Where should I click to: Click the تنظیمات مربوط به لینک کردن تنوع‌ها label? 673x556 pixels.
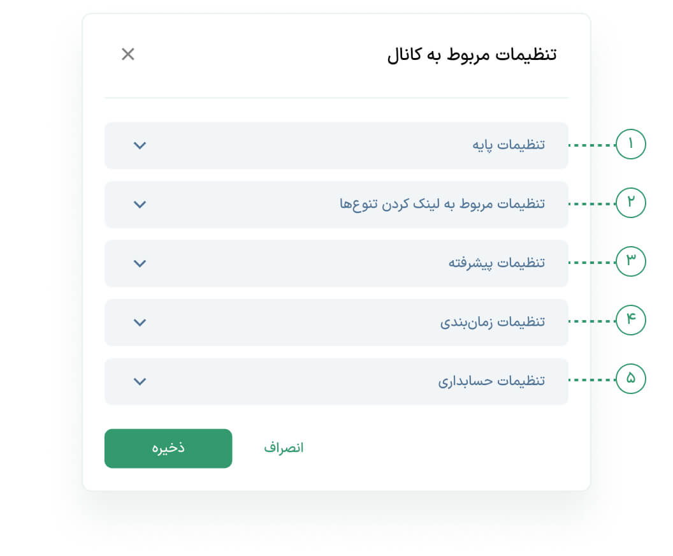click(442, 204)
